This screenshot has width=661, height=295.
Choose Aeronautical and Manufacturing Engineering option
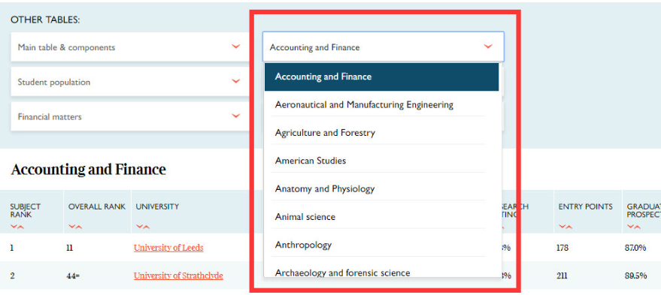378,104
